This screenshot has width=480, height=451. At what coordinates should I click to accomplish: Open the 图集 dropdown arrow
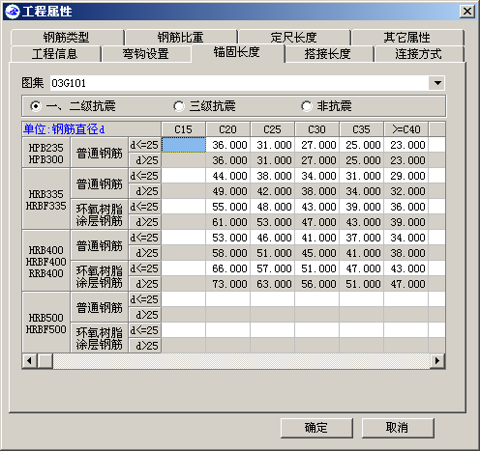point(437,83)
